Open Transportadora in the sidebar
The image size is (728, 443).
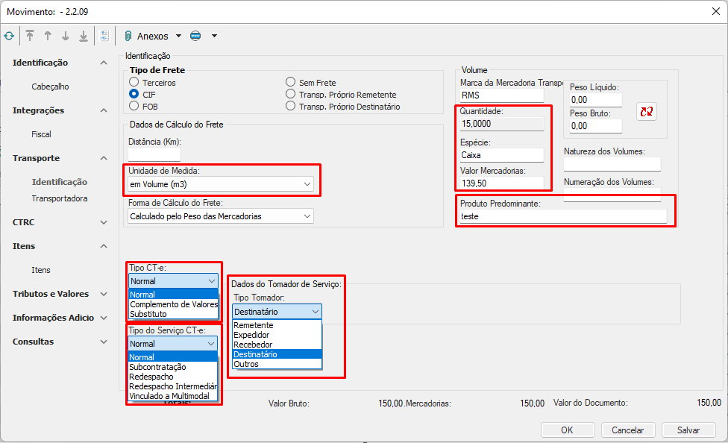[59, 198]
